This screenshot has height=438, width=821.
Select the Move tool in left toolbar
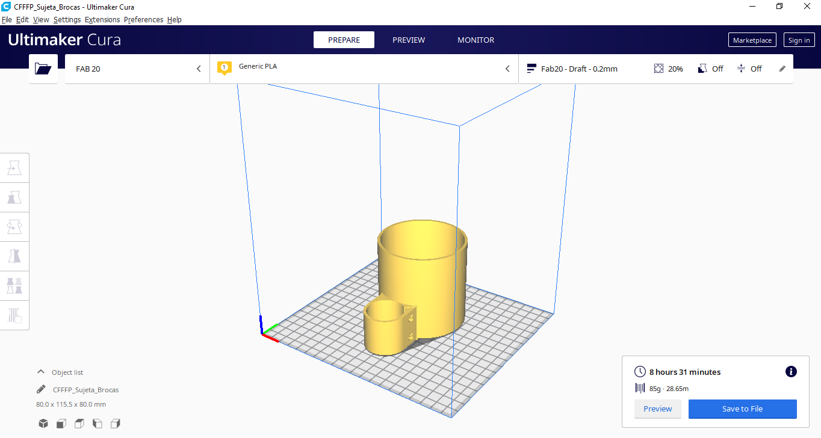(14, 168)
